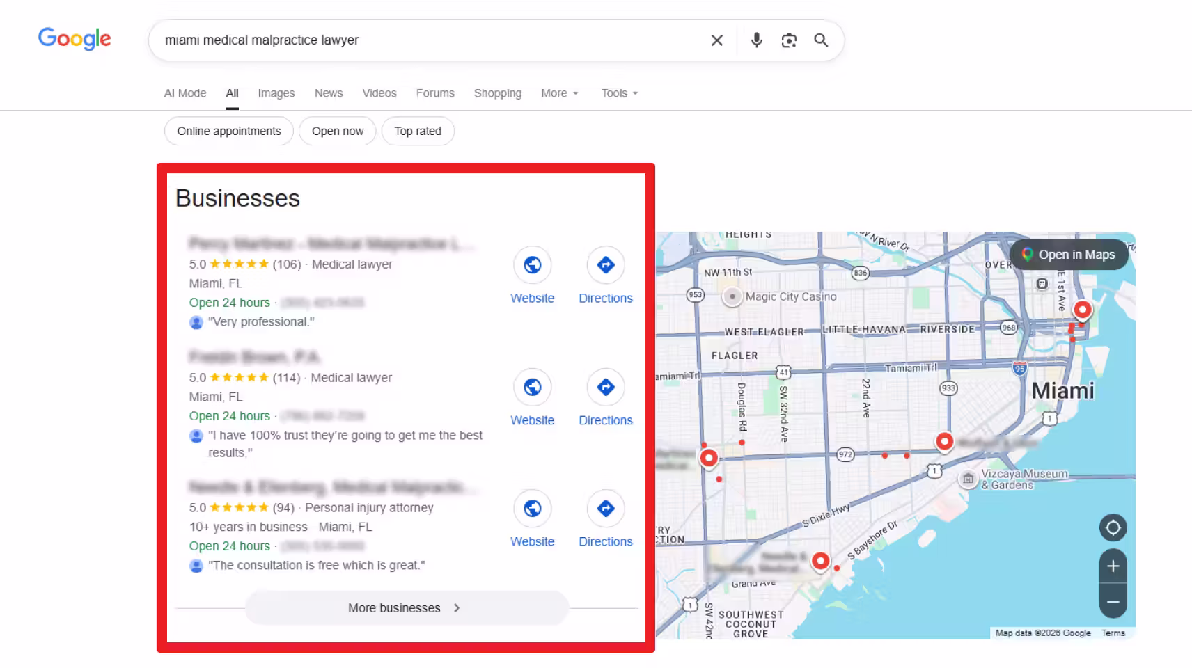Image resolution: width=1192 pixels, height=668 pixels.
Task: Click the Open in Maps button
Action: click(1069, 255)
